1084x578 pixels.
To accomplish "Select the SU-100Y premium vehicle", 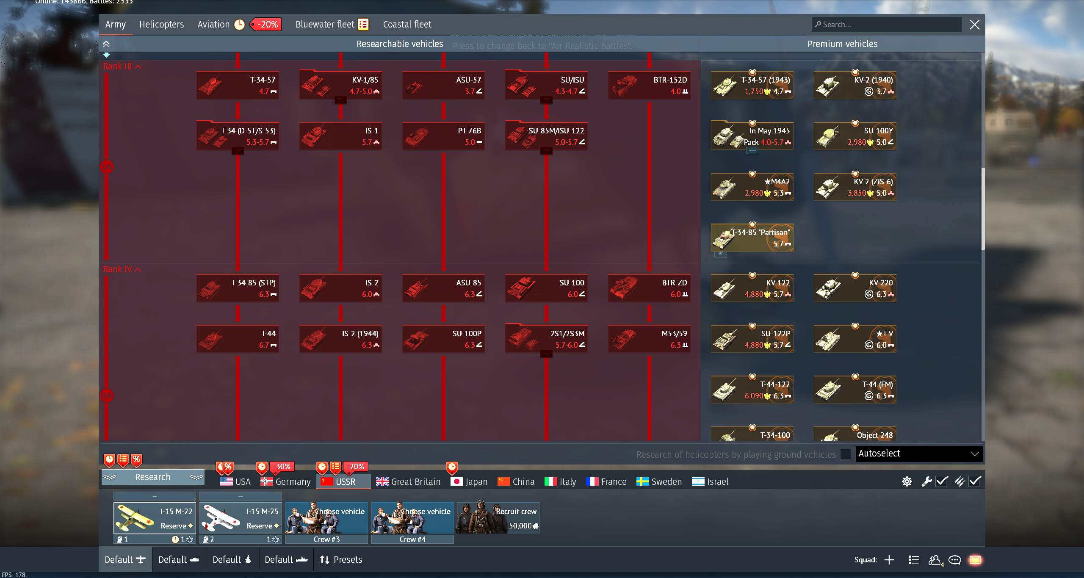I will point(855,136).
